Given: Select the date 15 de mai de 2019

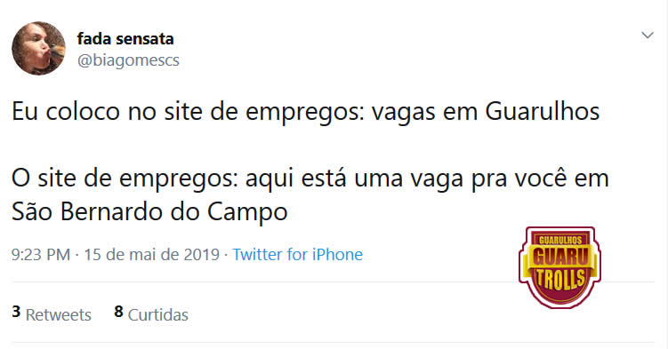Looking at the screenshot, I should click(152, 254).
